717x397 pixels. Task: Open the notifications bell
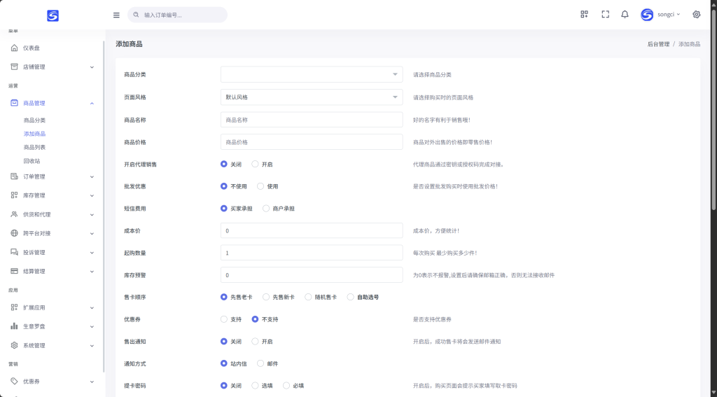tap(625, 15)
